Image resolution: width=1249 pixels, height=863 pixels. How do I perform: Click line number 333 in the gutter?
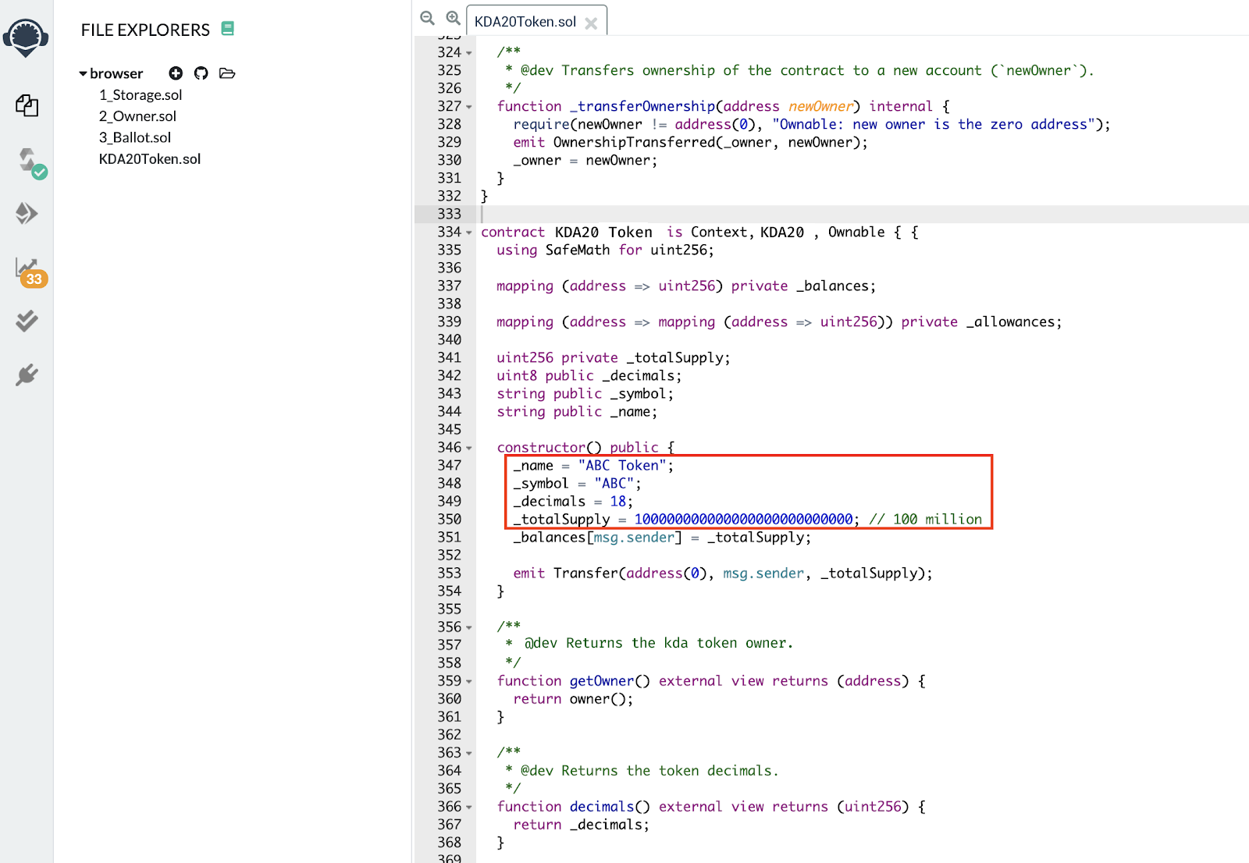[x=449, y=214]
